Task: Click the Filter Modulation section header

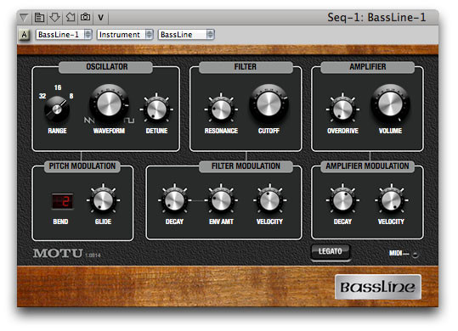Action: (x=246, y=166)
